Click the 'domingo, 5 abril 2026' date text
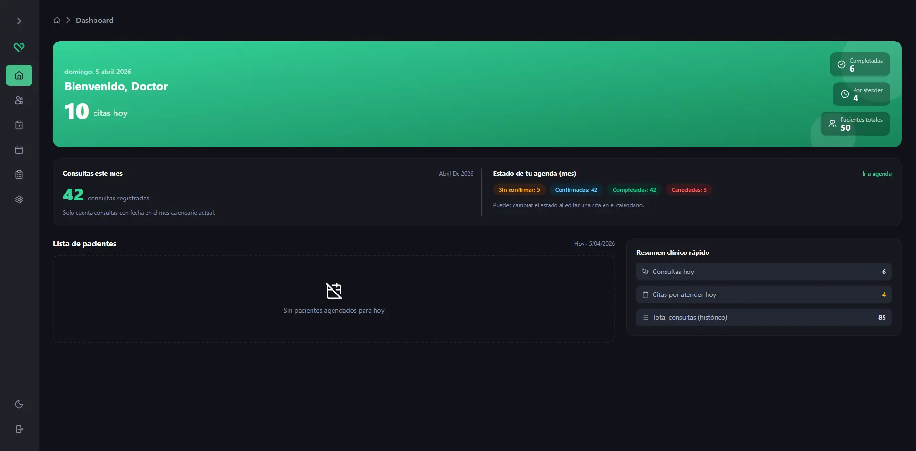The width and height of the screenshot is (916, 451). [x=98, y=72]
